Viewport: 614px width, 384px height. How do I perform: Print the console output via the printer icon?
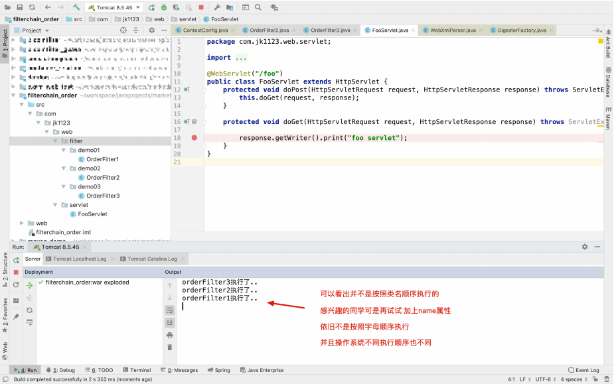[169, 335]
